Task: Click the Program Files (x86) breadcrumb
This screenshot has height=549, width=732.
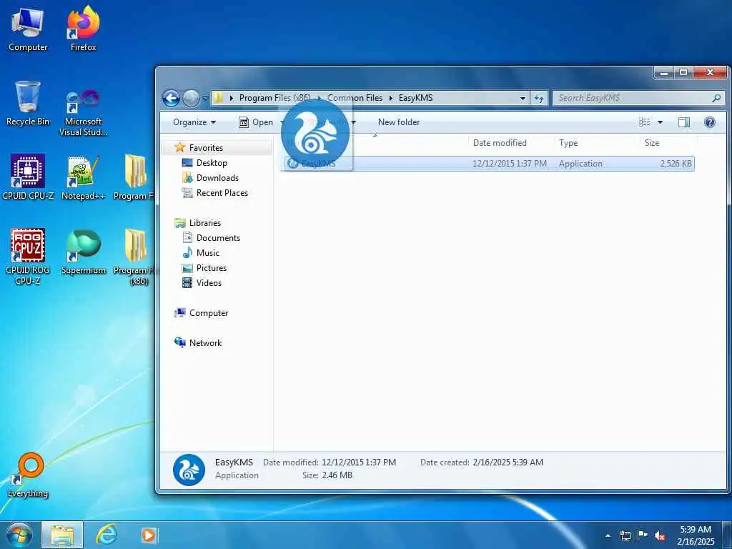Action: pyautogui.click(x=274, y=98)
